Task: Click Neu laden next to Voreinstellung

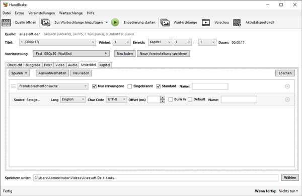Action: tap(125, 54)
